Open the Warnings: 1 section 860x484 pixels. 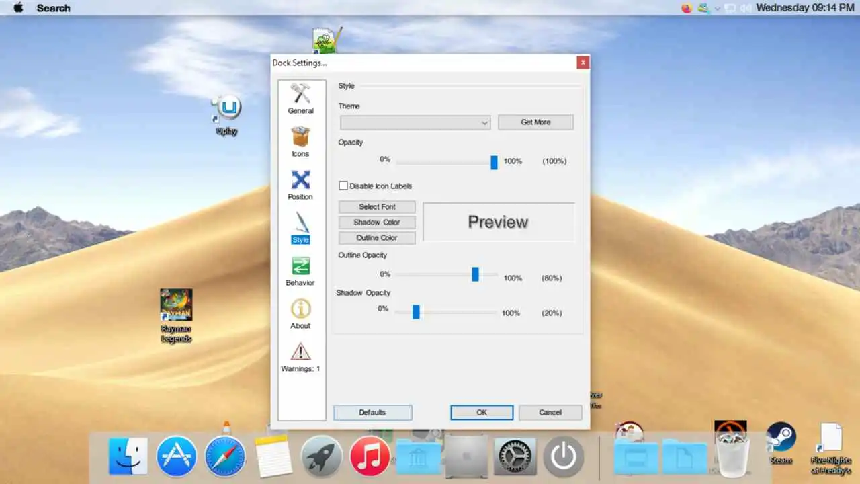300,358
